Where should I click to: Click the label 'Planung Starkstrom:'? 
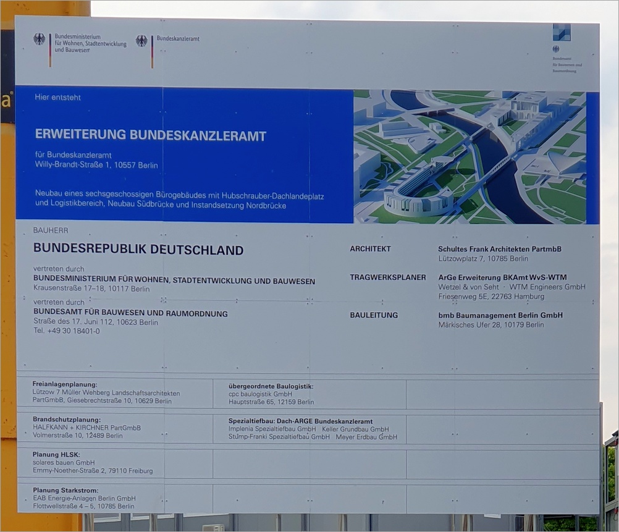coord(65,491)
